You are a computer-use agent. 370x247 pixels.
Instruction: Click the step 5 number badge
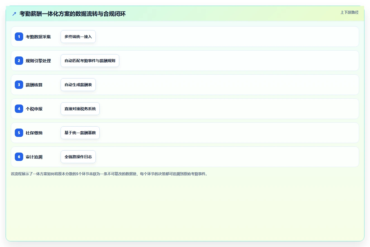(x=19, y=133)
